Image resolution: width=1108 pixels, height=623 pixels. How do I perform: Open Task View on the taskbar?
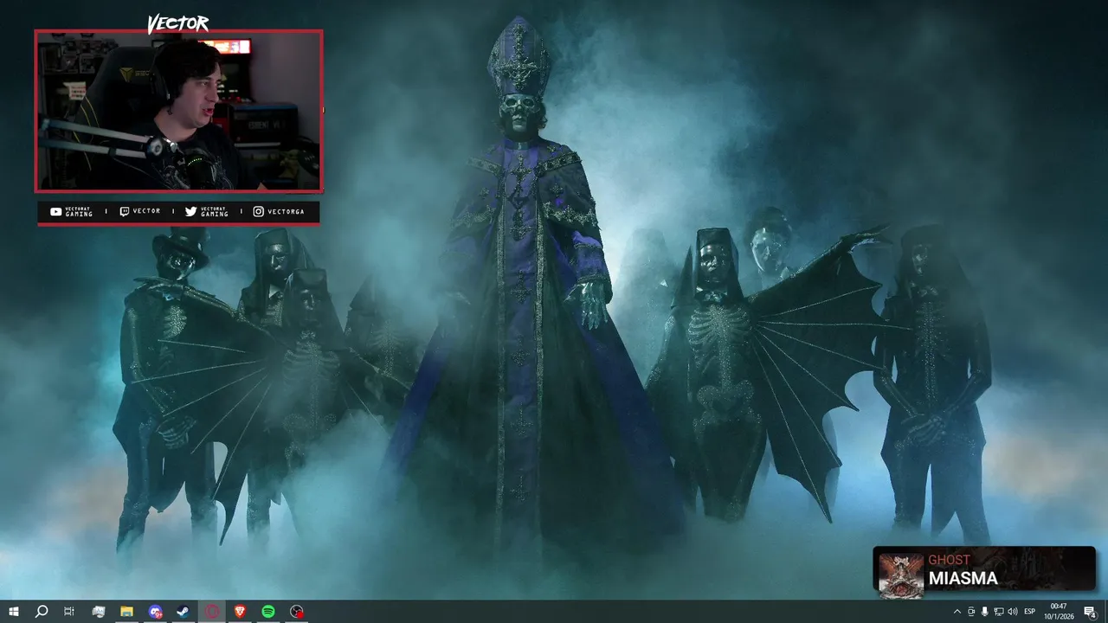(x=69, y=612)
